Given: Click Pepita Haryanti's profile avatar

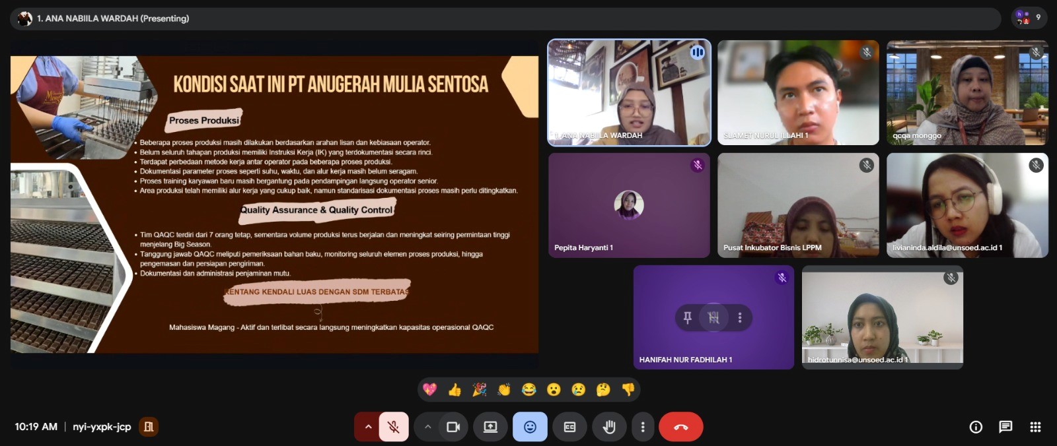Looking at the screenshot, I should click(629, 205).
